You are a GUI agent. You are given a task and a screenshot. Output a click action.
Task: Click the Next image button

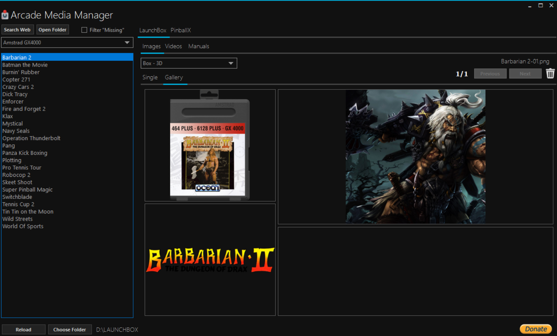525,74
